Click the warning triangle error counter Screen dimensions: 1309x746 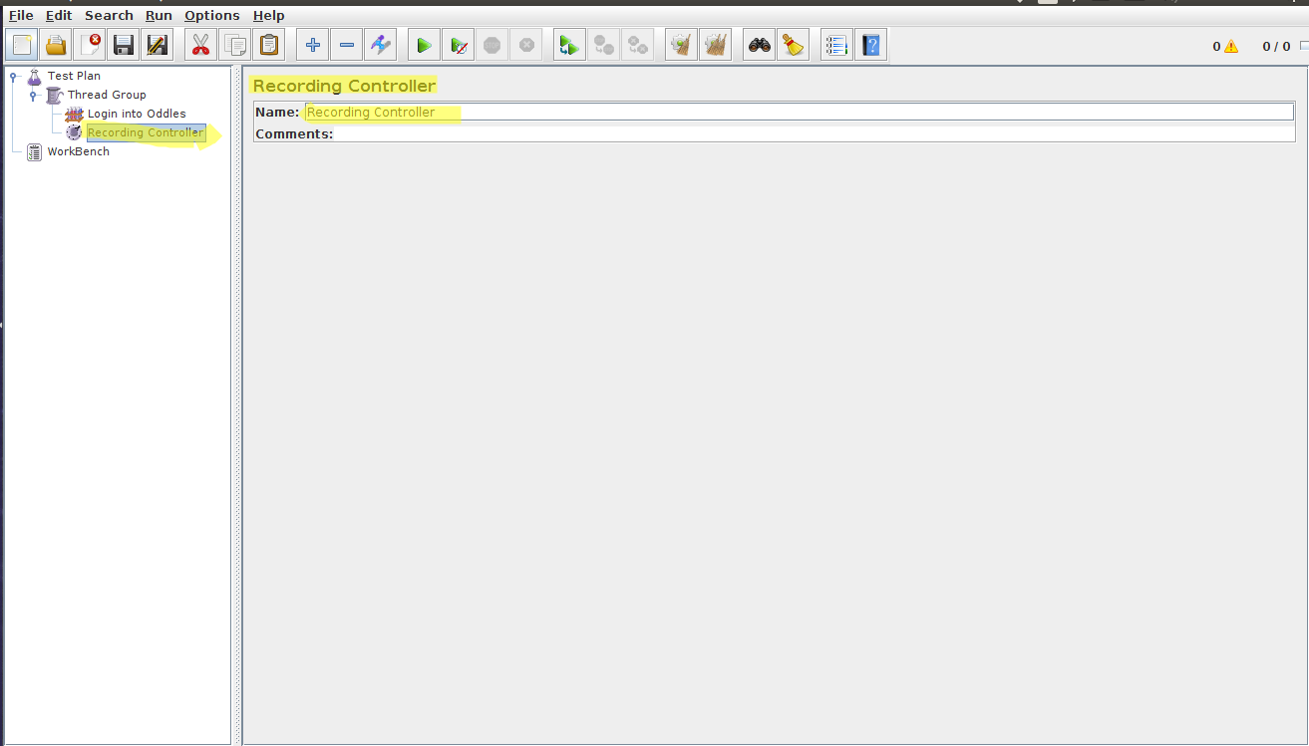pos(1231,46)
